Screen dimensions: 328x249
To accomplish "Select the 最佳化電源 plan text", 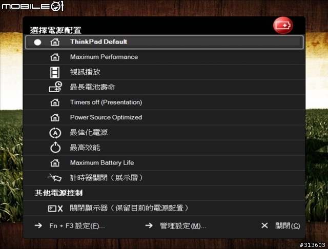I will (x=89, y=133).
